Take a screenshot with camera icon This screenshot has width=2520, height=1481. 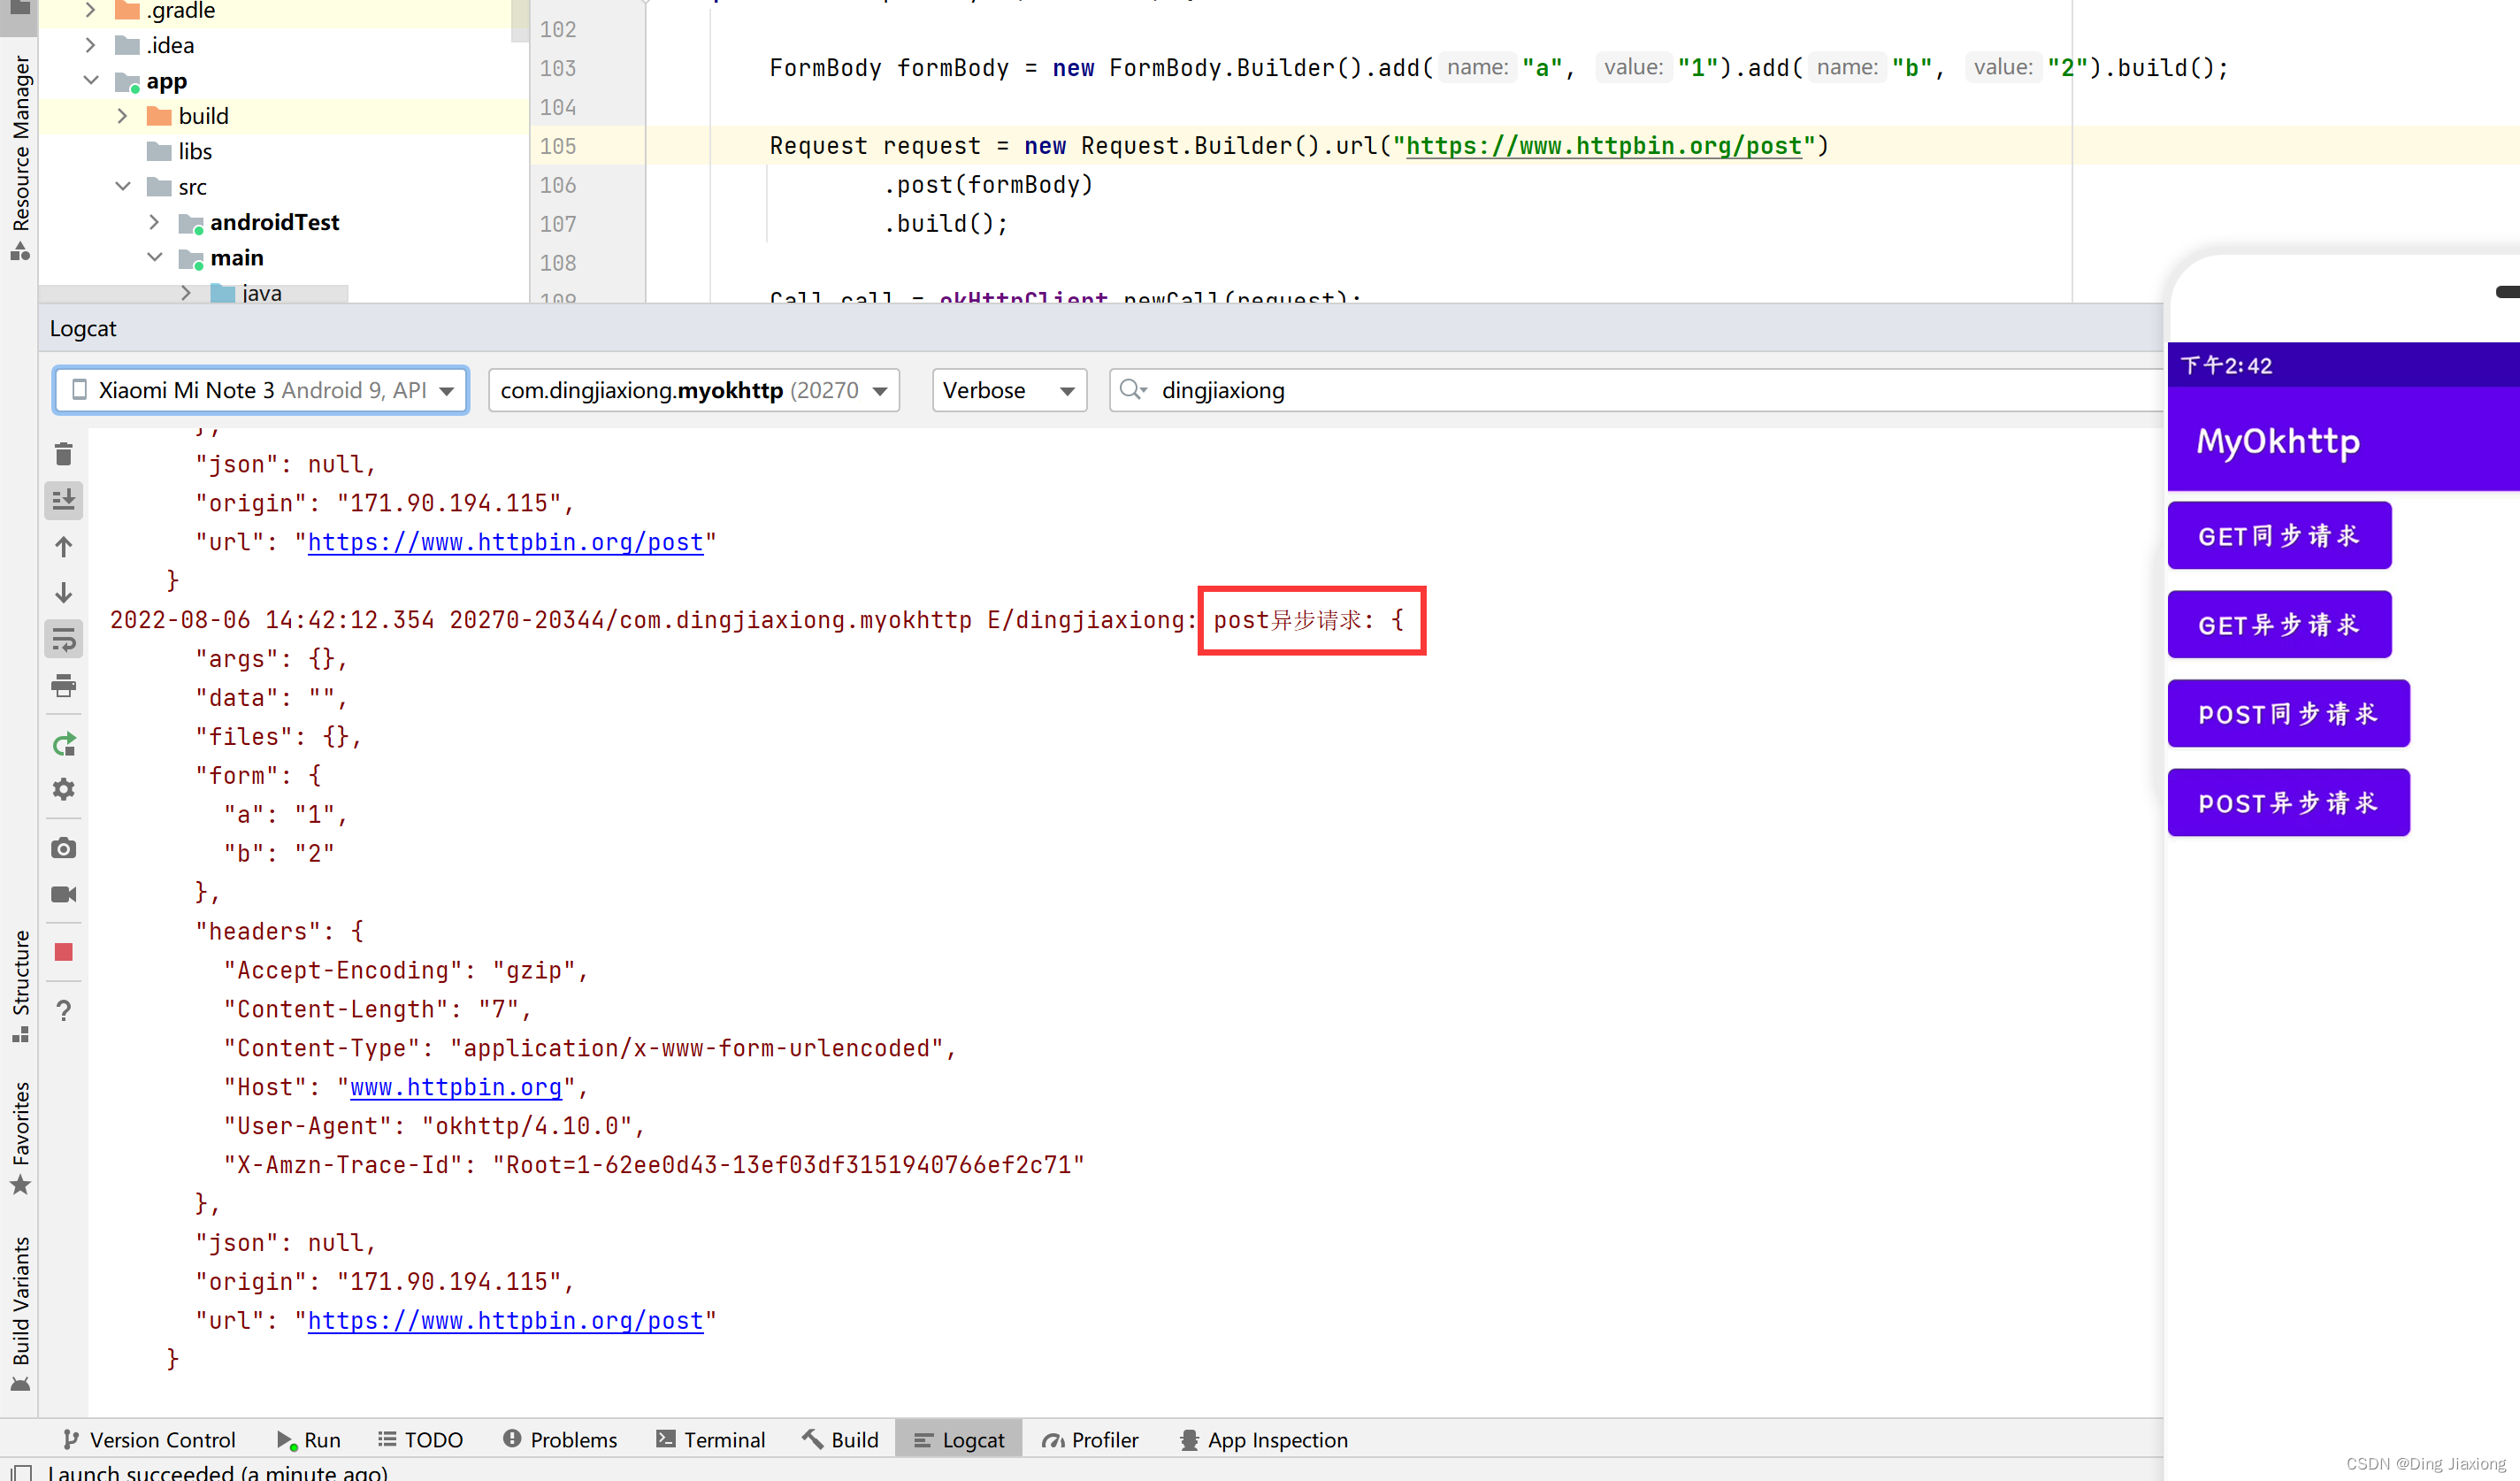coord(63,848)
